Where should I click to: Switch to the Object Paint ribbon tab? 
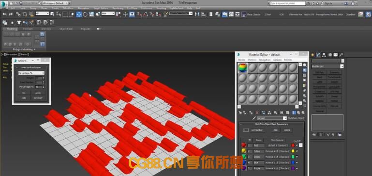coord(66,29)
